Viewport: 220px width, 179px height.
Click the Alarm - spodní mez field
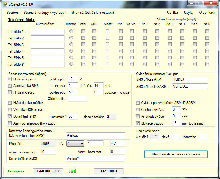49,152
